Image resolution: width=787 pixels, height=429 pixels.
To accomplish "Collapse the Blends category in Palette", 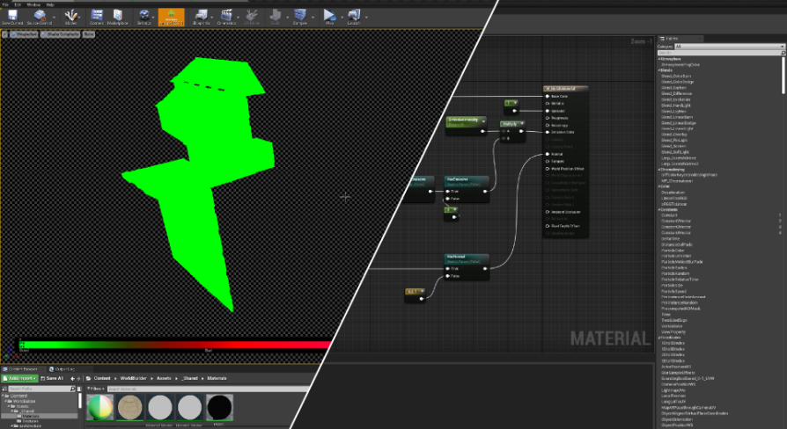I will pyautogui.click(x=659, y=70).
